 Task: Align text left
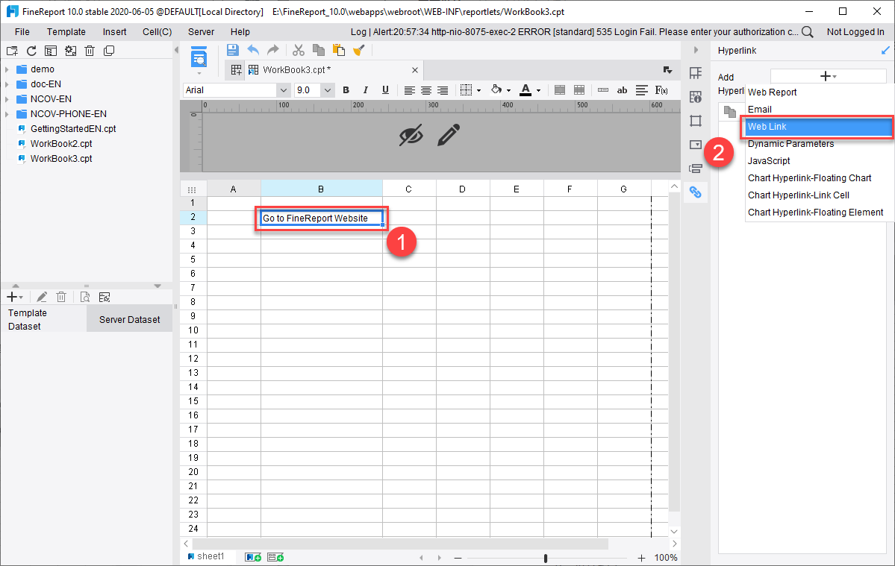coord(409,90)
